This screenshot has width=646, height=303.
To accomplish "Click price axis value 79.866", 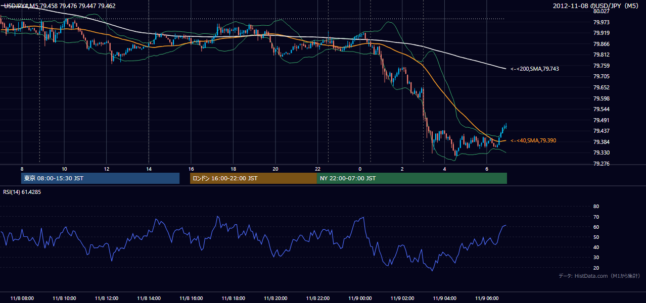I will click(x=601, y=44).
